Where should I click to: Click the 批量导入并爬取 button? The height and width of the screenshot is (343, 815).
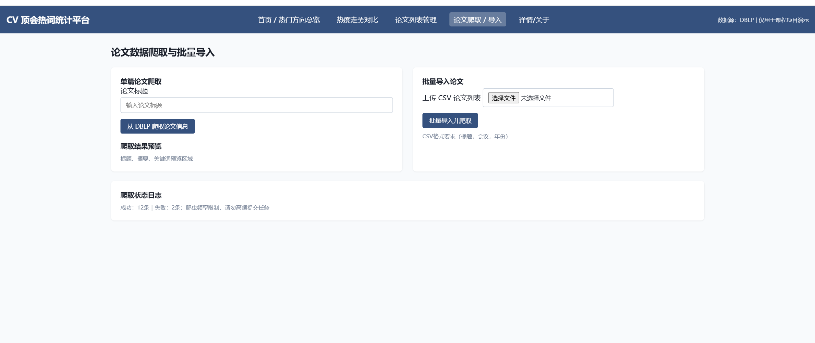click(450, 120)
